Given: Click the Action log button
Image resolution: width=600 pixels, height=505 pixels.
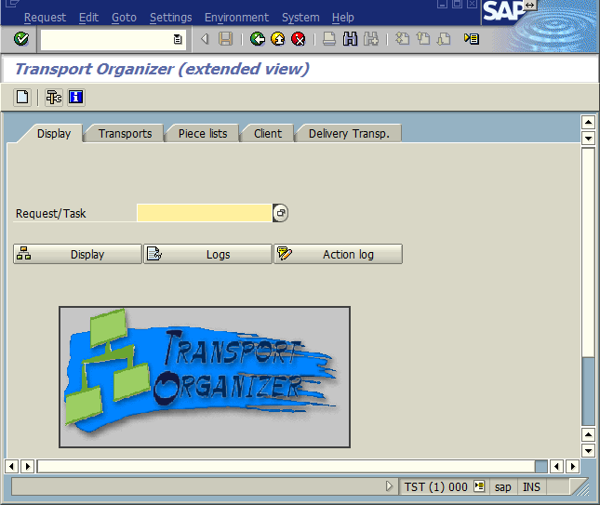Looking at the screenshot, I should [x=339, y=254].
